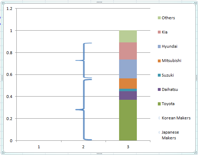Select the Toyota legend swatch
This screenshot has width=198, height=155.
pyautogui.click(x=159, y=104)
